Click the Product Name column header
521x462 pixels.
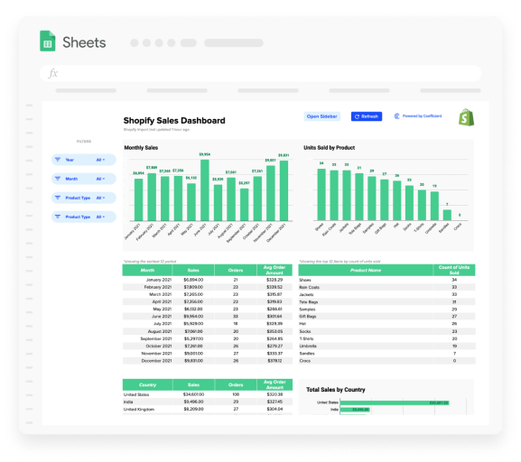pos(366,270)
